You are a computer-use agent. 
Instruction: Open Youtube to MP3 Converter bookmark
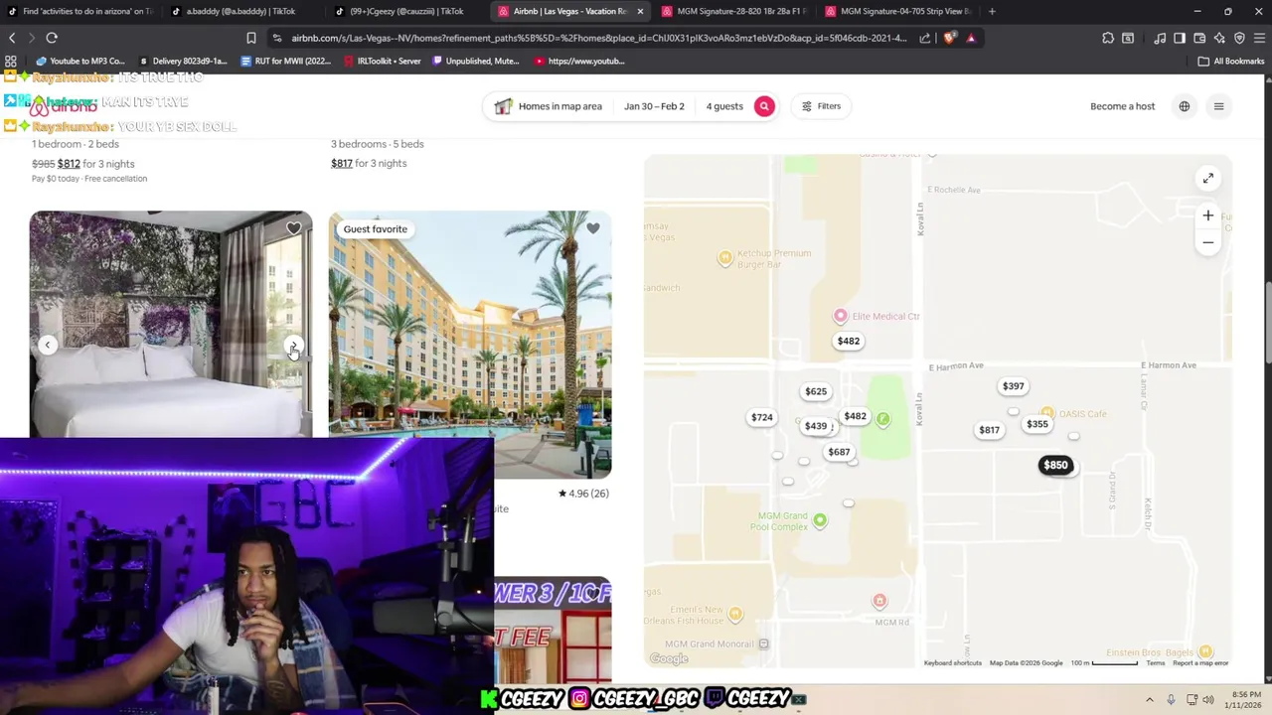(x=79, y=61)
